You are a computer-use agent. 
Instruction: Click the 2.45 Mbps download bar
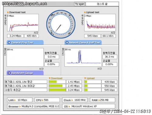pos(57,86)
